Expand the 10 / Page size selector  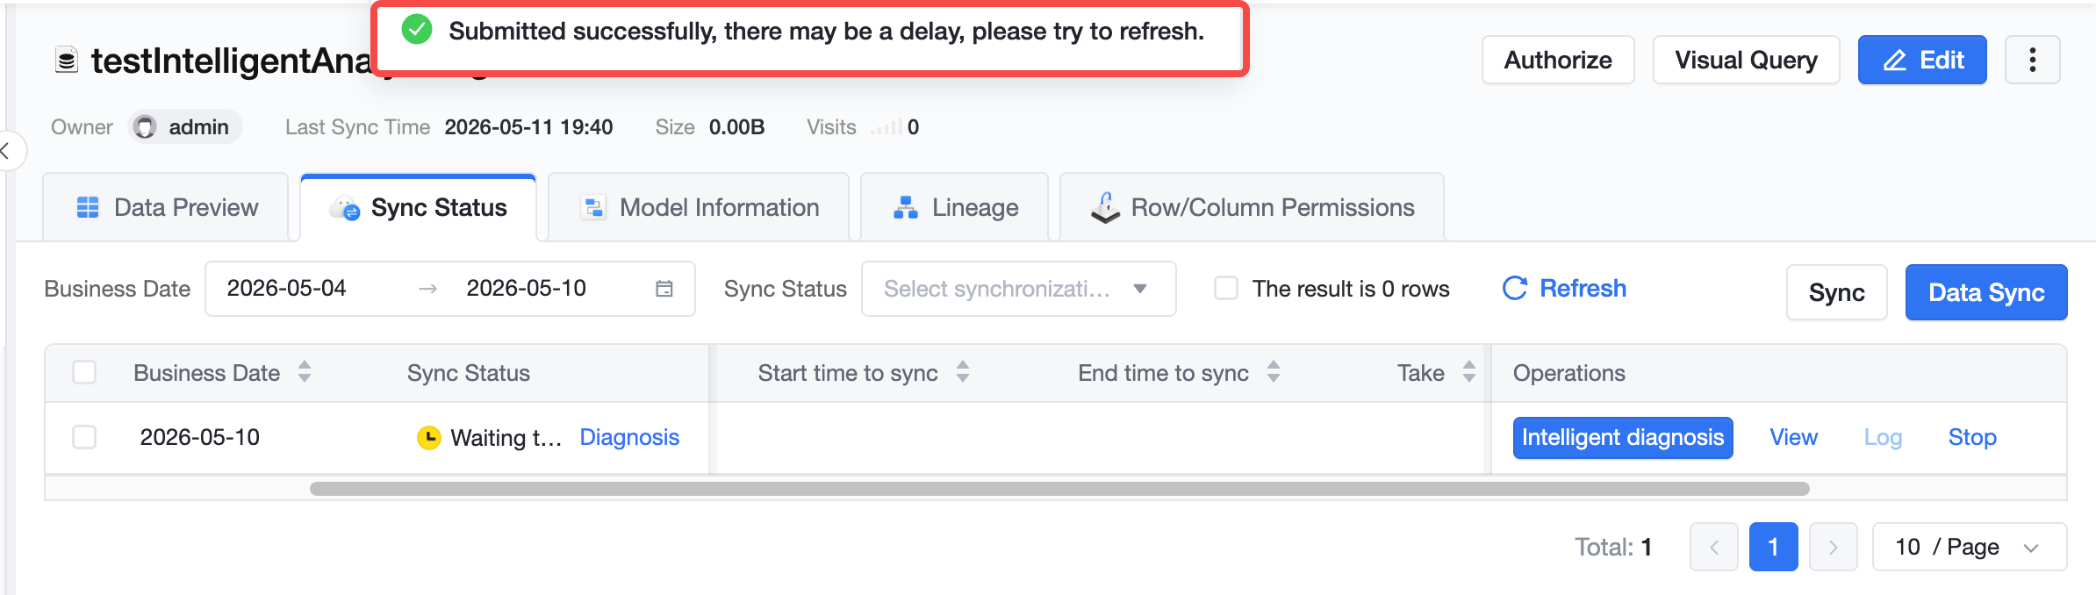(1970, 547)
